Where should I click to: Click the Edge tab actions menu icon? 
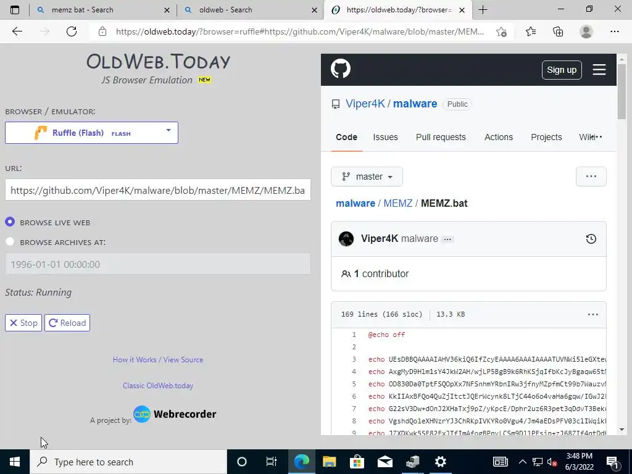click(x=15, y=10)
